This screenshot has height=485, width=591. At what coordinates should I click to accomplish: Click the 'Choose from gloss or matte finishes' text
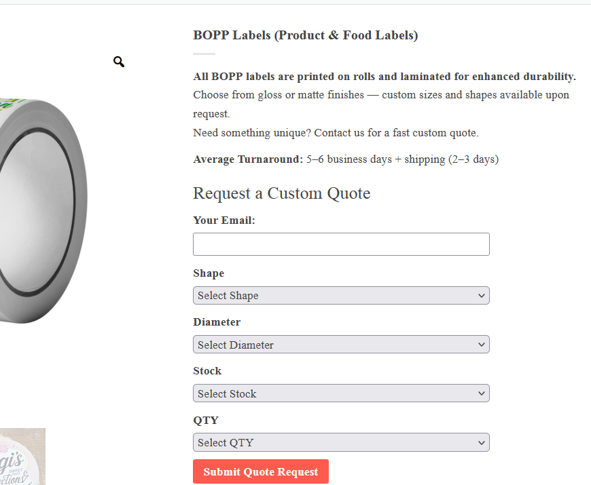coord(380,95)
